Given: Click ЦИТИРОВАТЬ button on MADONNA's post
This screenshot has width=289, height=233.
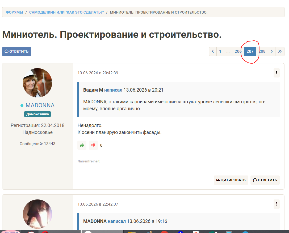Looking at the screenshot, I should click(x=231, y=180).
